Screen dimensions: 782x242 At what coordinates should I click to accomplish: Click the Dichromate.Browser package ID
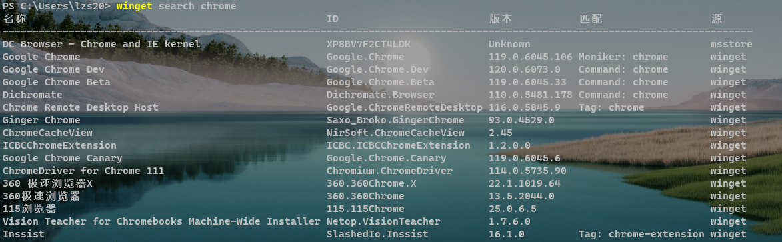tap(380, 95)
